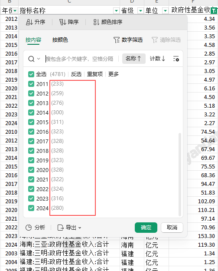Sort descending with the 降序 icon
218x271 pixels.
62,22
